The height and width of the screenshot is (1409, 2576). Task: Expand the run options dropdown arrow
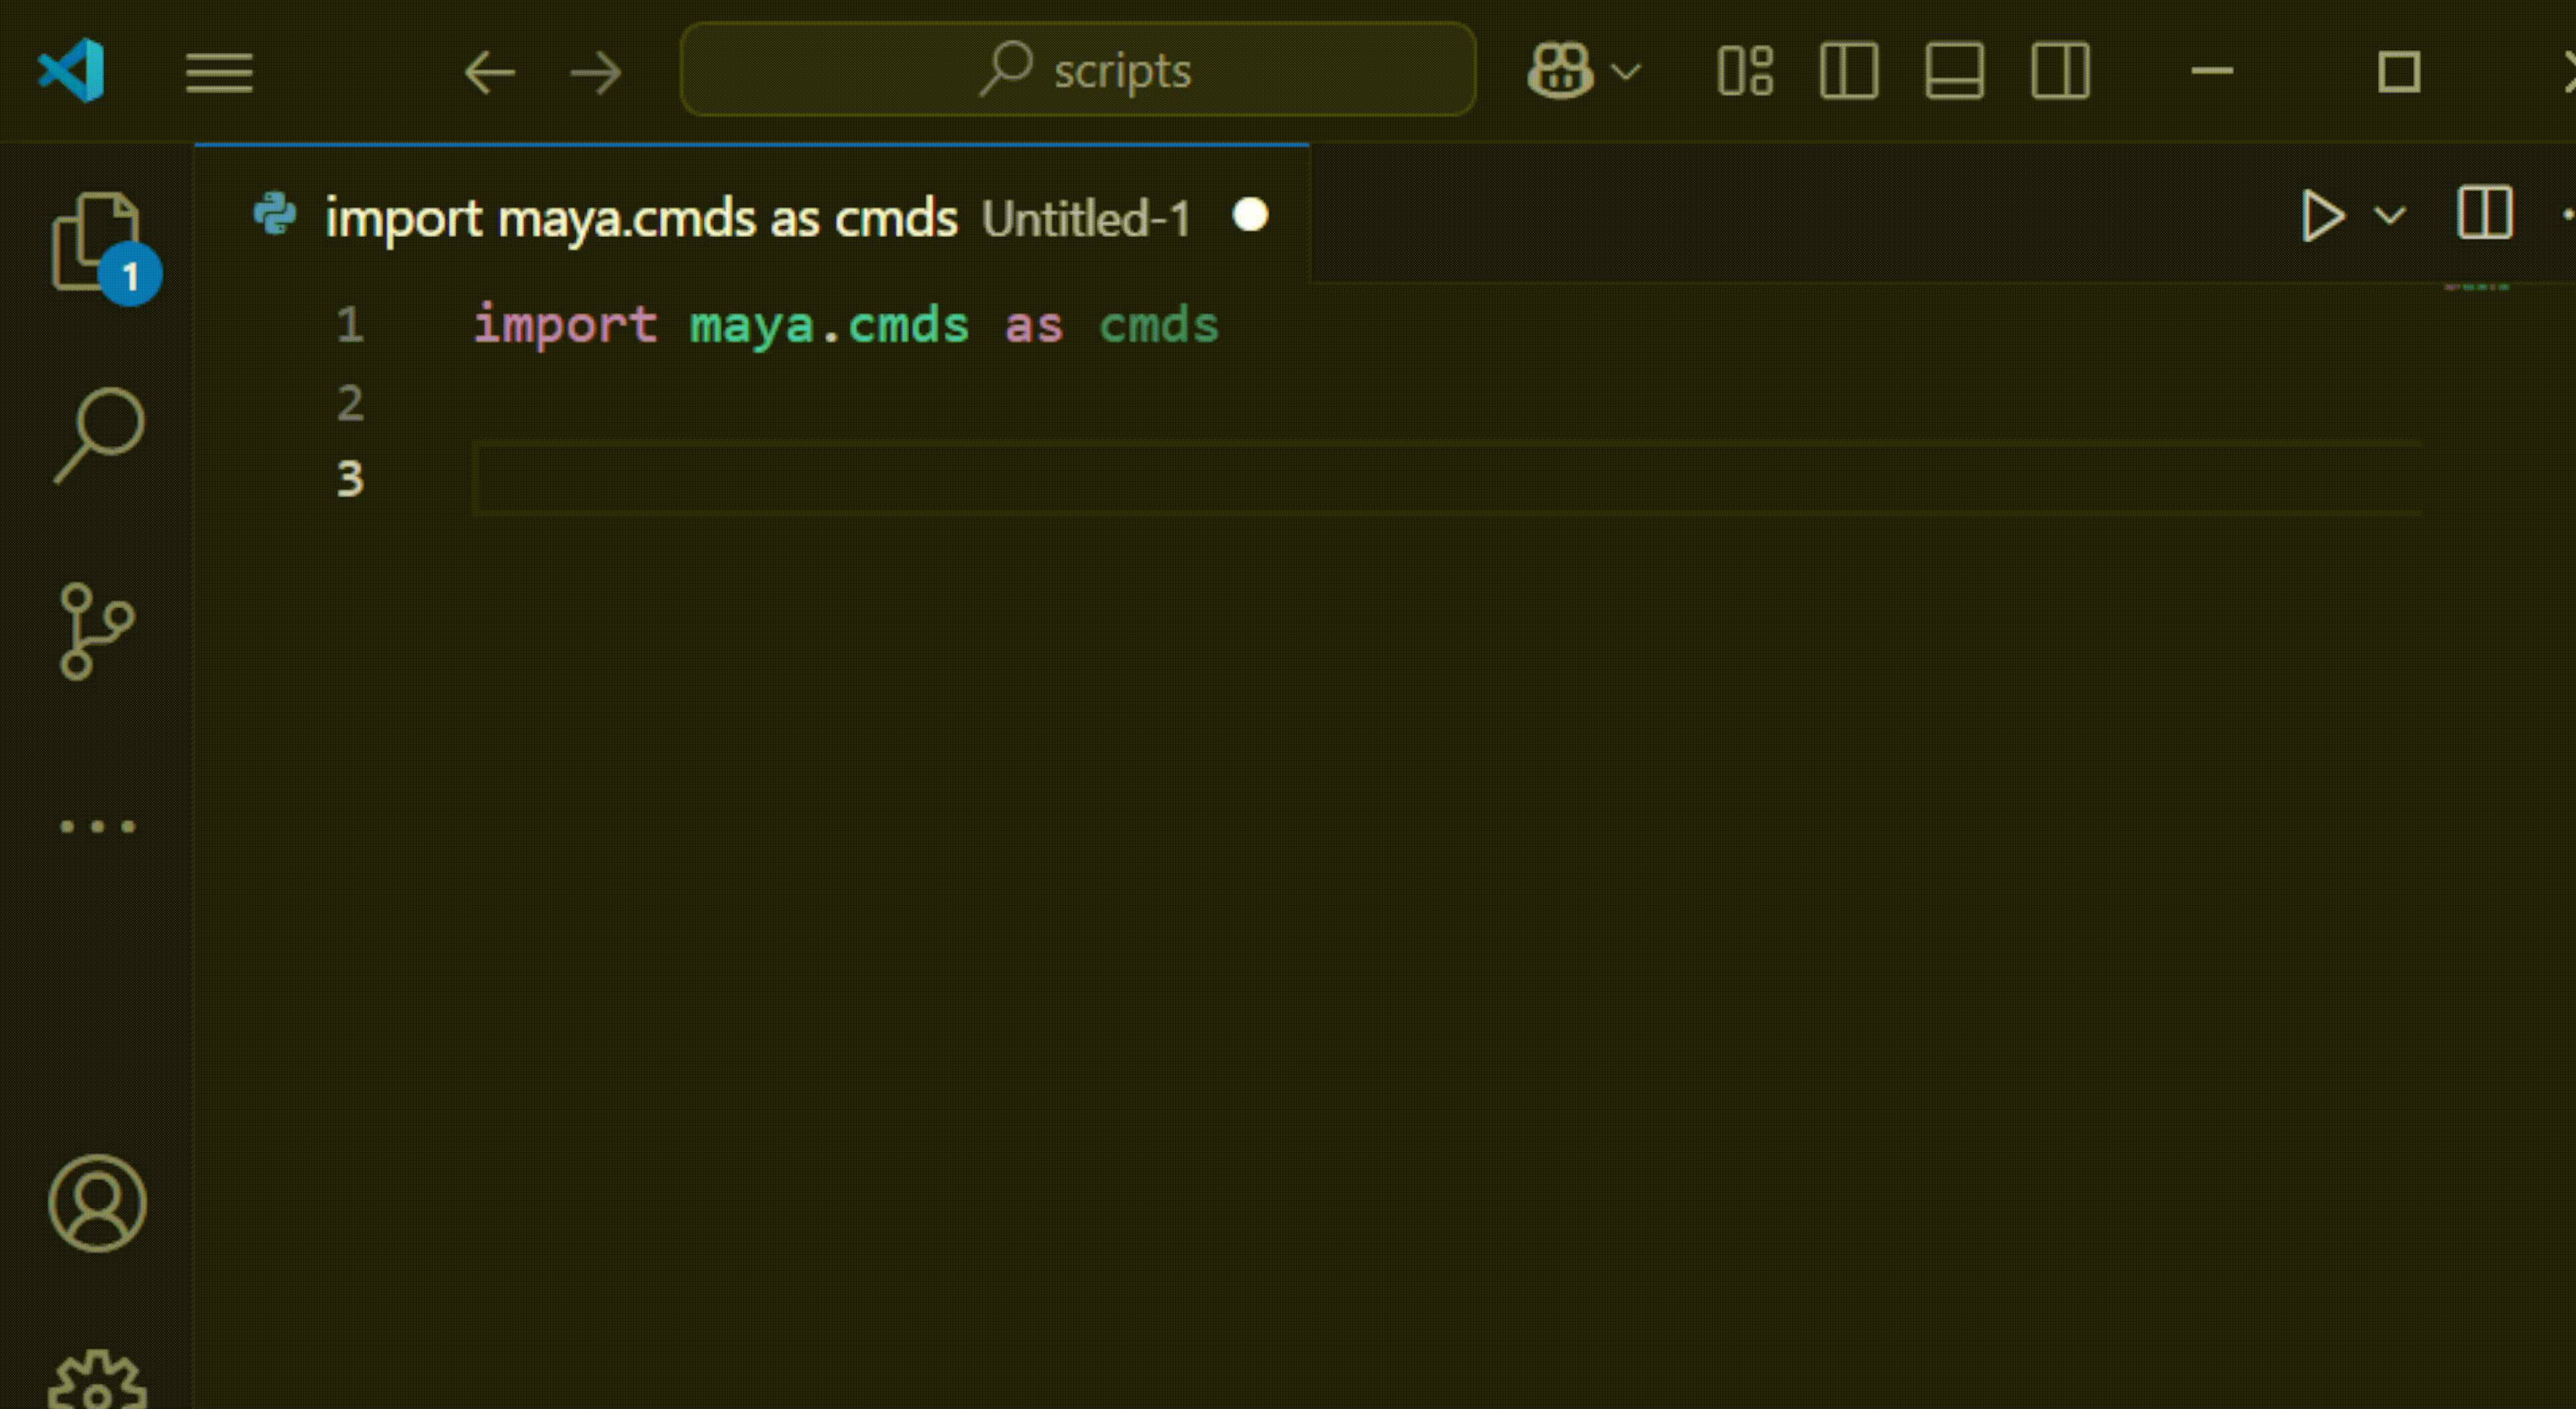pyautogui.click(x=2390, y=216)
